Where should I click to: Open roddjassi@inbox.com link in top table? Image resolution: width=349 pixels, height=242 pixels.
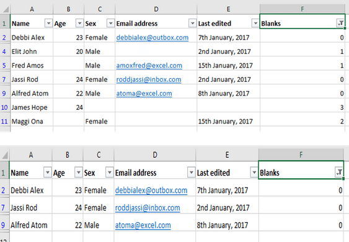click(149, 79)
